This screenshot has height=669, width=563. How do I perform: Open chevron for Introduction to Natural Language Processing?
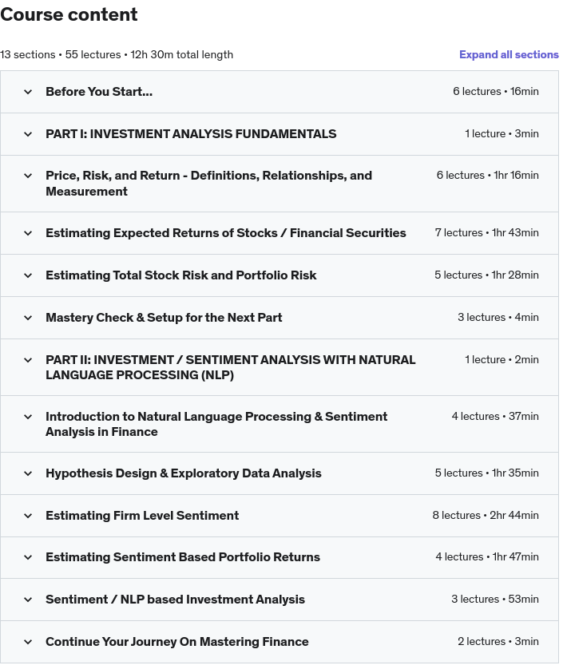pos(28,417)
